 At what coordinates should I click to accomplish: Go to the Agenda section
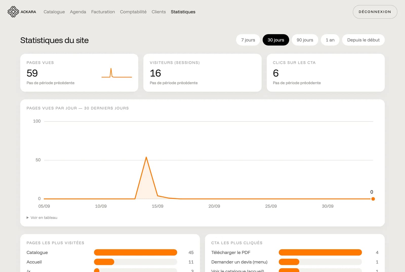point(78,12)
